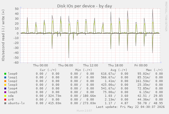The width and height of the screenshot is (169, 114).
Task: Click the loop3 yellow legend swatch
Action: [x=5, y=85]
